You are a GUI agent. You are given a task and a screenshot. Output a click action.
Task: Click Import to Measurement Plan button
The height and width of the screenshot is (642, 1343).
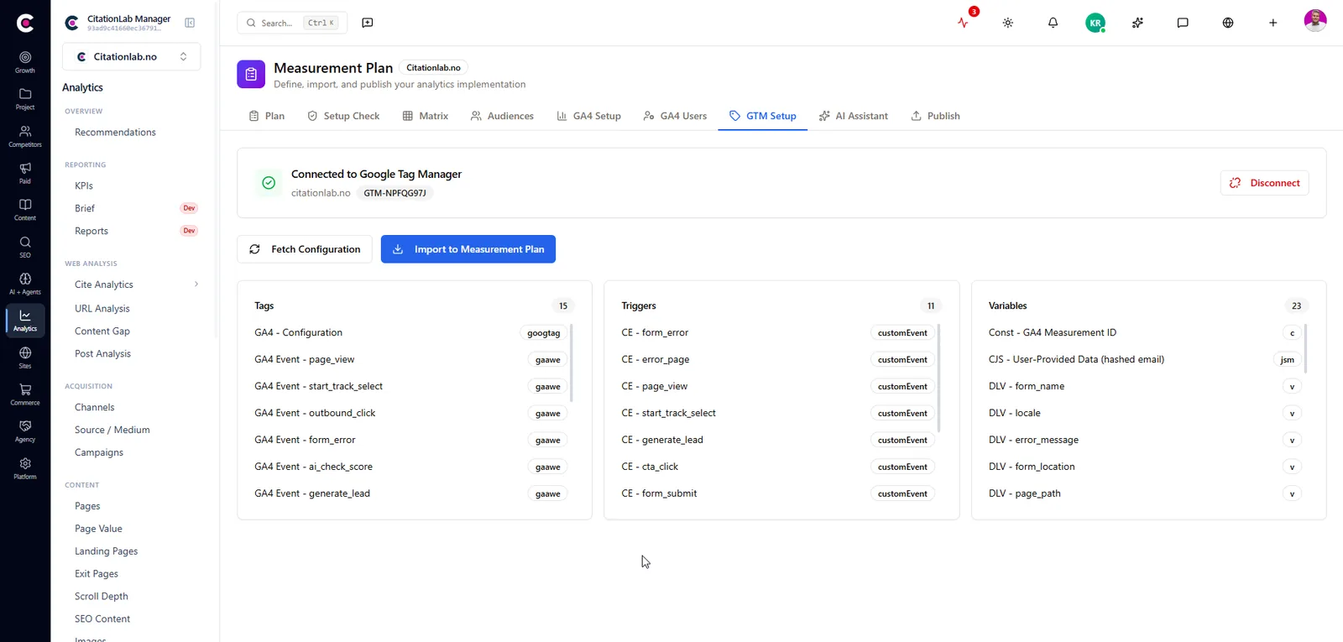468,249
